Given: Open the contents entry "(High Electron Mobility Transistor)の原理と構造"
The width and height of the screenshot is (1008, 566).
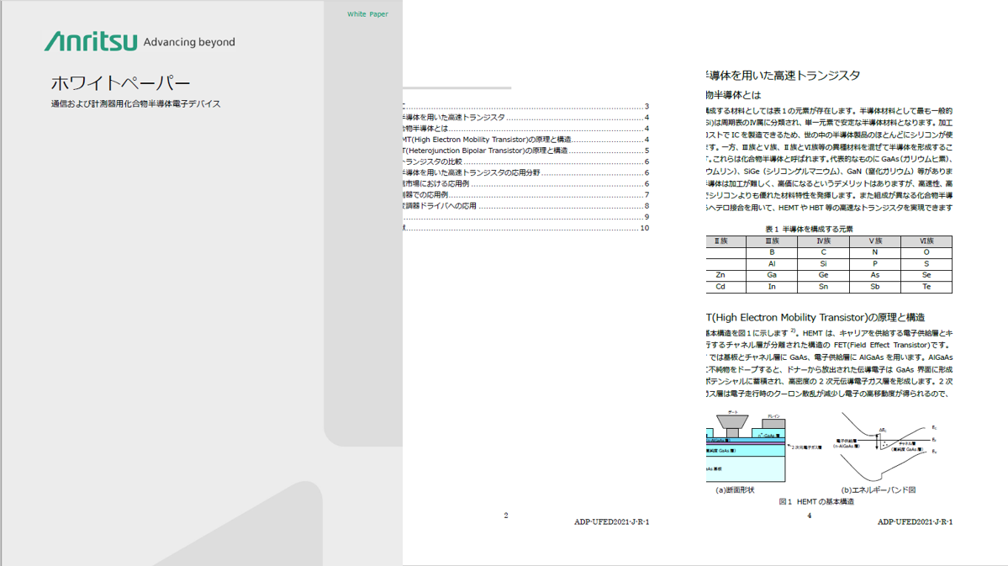Looking at the screenshot, I should (491, 140).
